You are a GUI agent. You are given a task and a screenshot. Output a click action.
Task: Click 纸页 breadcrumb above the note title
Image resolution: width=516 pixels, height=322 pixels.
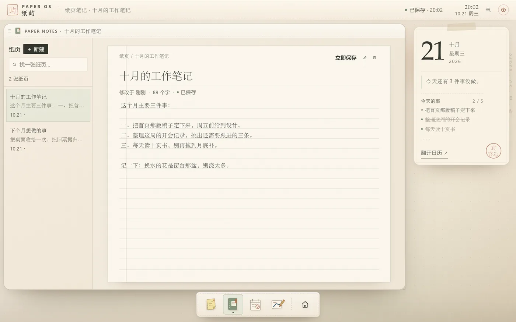(124, 56)
